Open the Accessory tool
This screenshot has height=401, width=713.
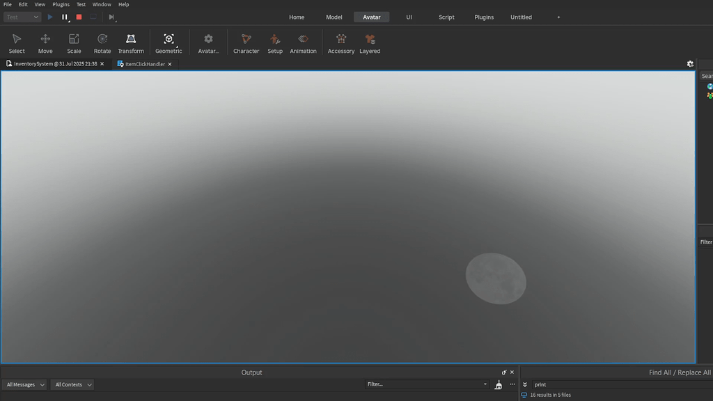click(x=340, y=42)
